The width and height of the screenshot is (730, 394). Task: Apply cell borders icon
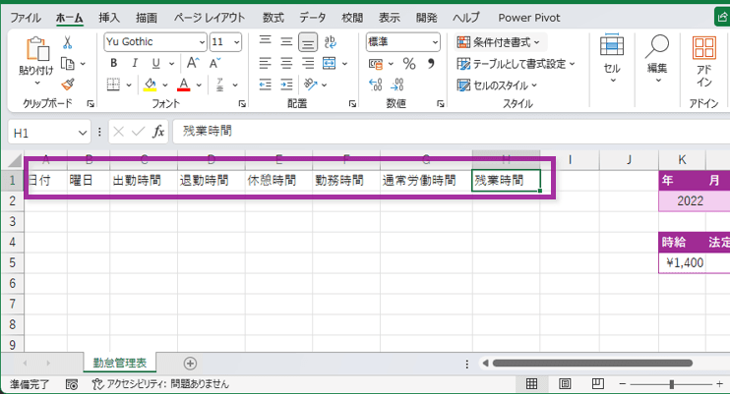coord(113,84)
